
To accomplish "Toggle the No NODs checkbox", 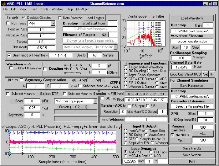I will 172,135.
